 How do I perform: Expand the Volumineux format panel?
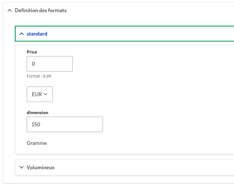pos(125,167)
